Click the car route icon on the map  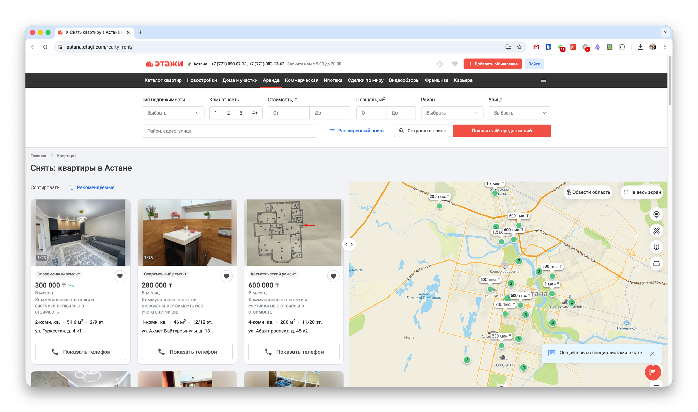tap(656, 263)
